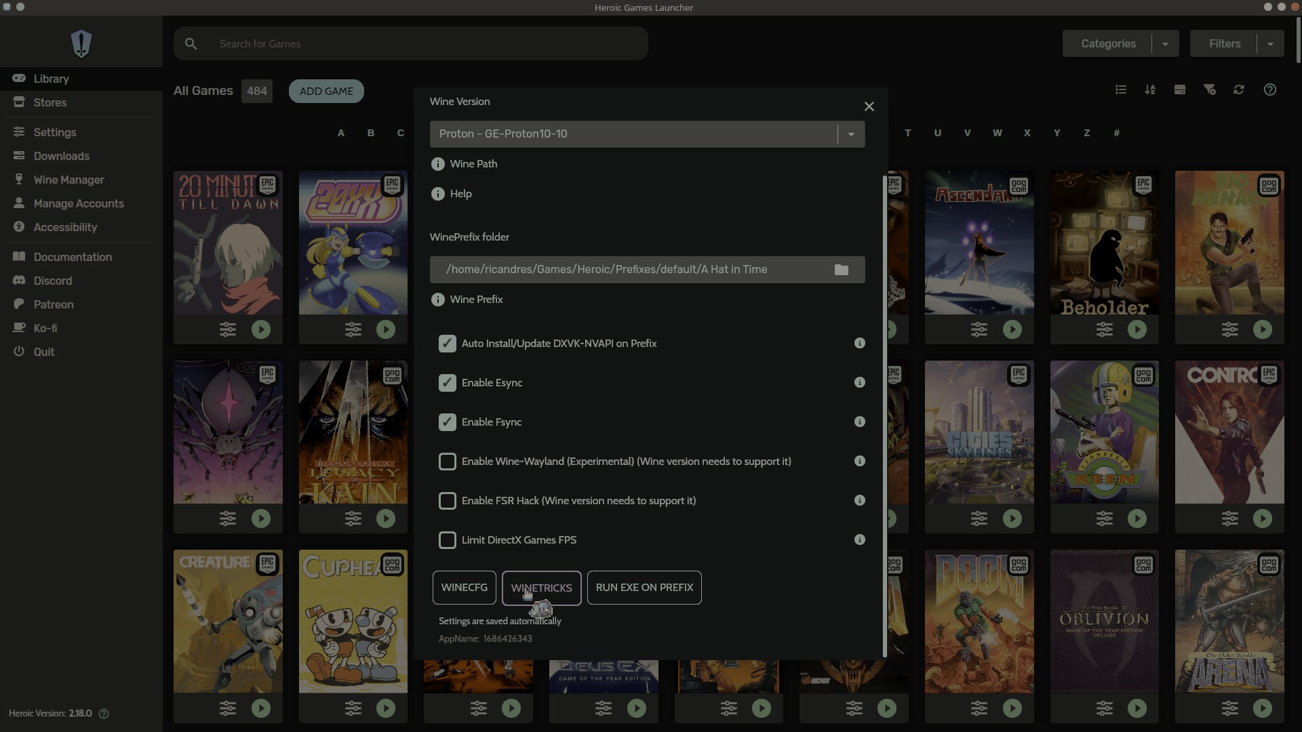Screen dimensions: 1302x732
Task: Expand Filters dropdown arrow
Action: (1270, 43)
